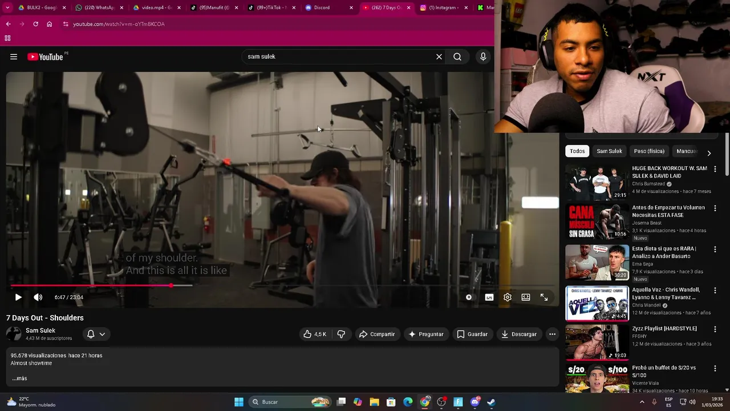Open options for 'Probé un buffet de S/20'
This screenshot has height=411, width=730.
pos(715,369)
